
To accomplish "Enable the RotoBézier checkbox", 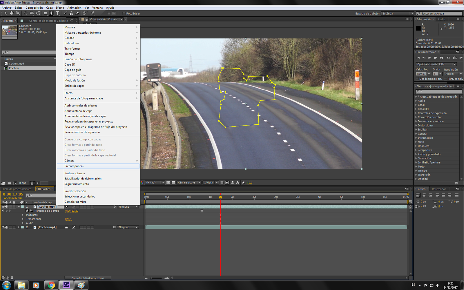I will (124, 14).
